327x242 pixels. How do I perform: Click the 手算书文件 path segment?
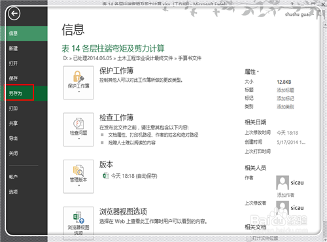(190, 58)
